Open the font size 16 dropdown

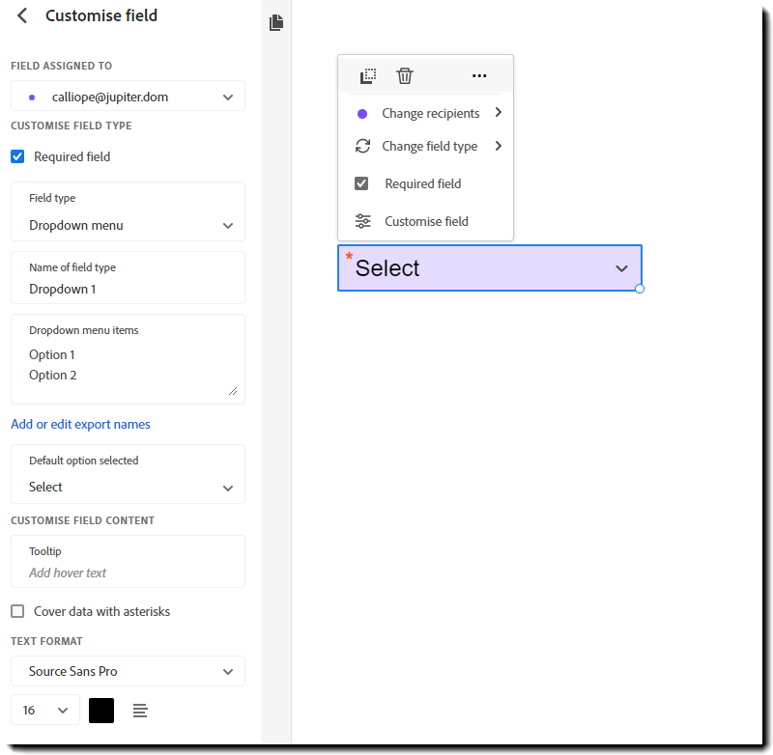pyautogui.click(x=45, y=711)
